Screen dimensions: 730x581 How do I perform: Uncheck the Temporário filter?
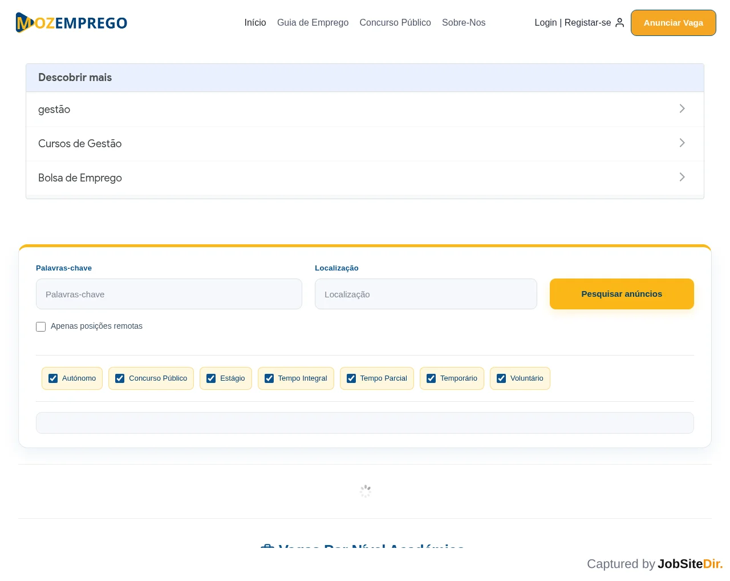(431, 378)
